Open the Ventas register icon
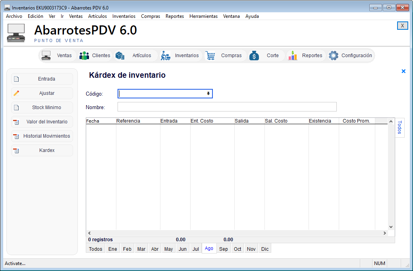Image resolution: width=413 pixels, height=271 pixels. tap(46, 56)
